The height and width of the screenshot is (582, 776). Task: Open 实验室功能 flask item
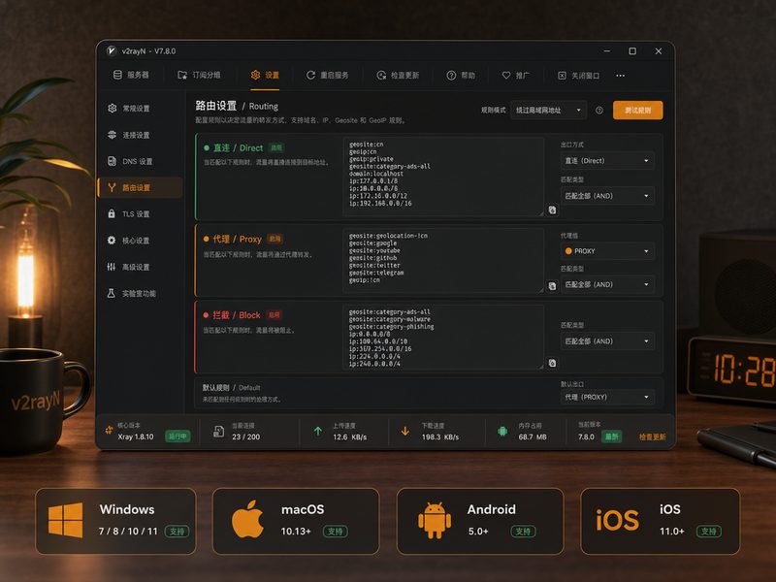[x=140, y=294]
